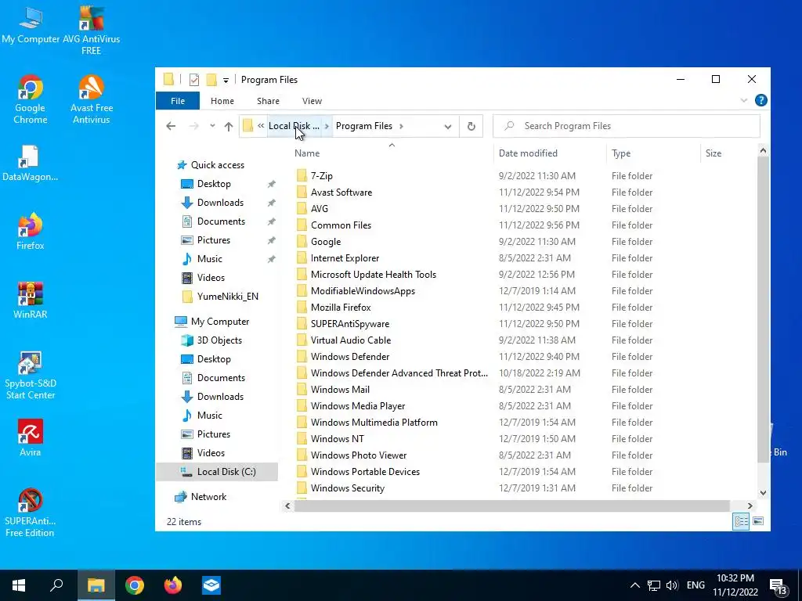Select the 7-Zip folder
Screen dimensions: 802x601
pos(321,176)
